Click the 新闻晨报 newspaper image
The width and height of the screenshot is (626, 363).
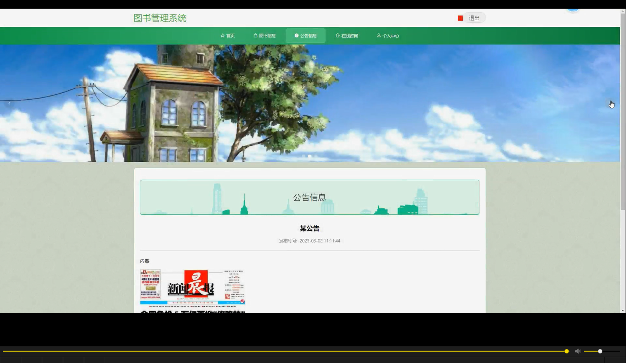coord(192,287)
